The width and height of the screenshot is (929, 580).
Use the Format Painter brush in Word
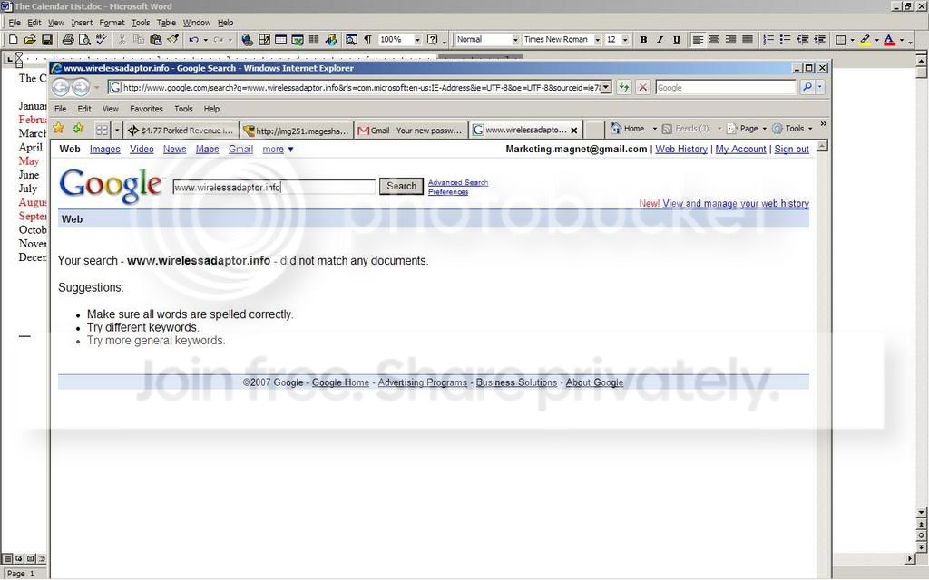pos(173,40)
